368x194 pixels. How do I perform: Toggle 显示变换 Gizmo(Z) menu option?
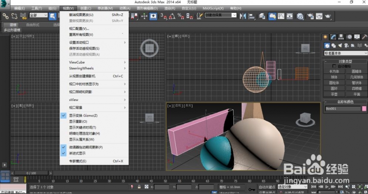pyautogui.click(x=94, y=115)
